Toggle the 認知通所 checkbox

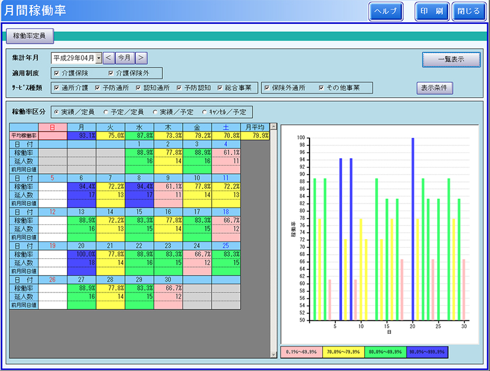point(138,88)
